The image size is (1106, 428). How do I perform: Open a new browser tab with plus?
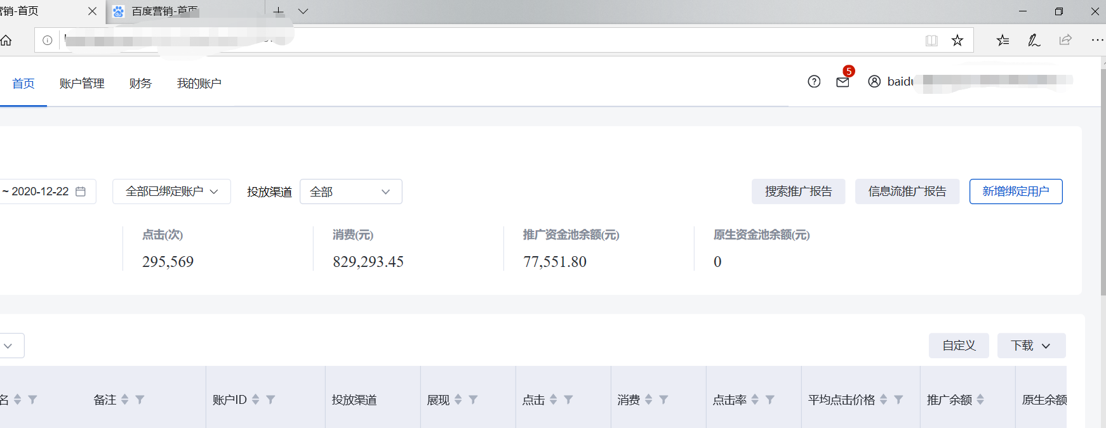point(278,11)
